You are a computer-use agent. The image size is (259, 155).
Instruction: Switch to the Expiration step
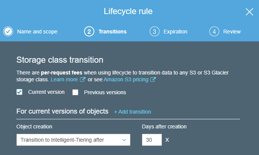tap(175, 32)
